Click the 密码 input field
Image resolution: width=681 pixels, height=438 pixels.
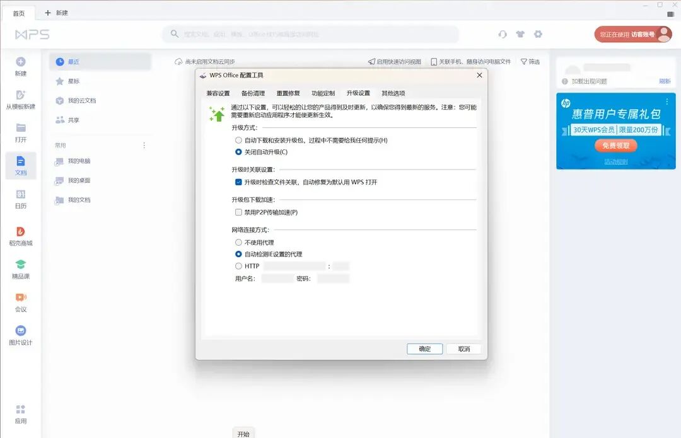[333, 279]
